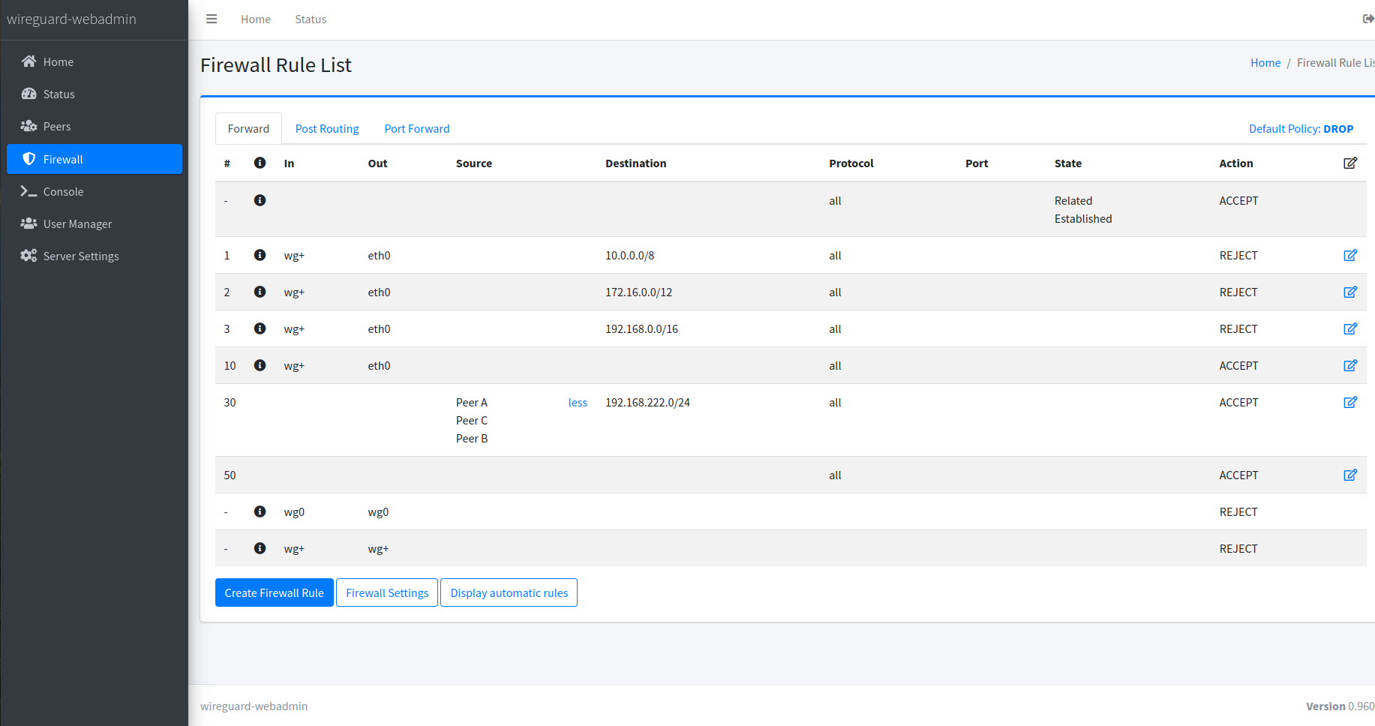
Task: Edit rule 3 for 192.168.0.0/16
Action: pos(1349,329)
